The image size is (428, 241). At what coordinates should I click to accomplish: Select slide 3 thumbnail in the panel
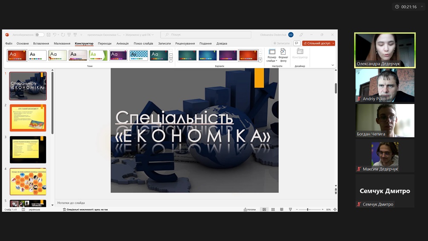pyautogui.click(x=28, y=150)
